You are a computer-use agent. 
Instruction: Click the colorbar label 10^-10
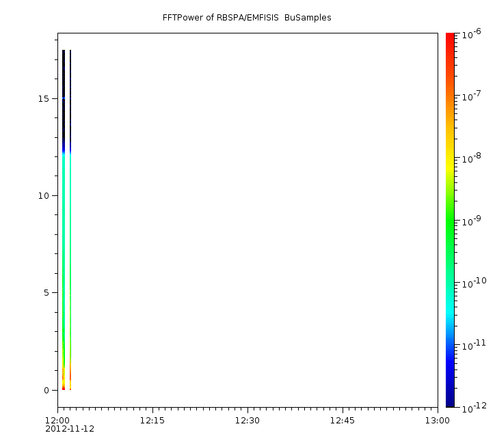pos(474,283)
